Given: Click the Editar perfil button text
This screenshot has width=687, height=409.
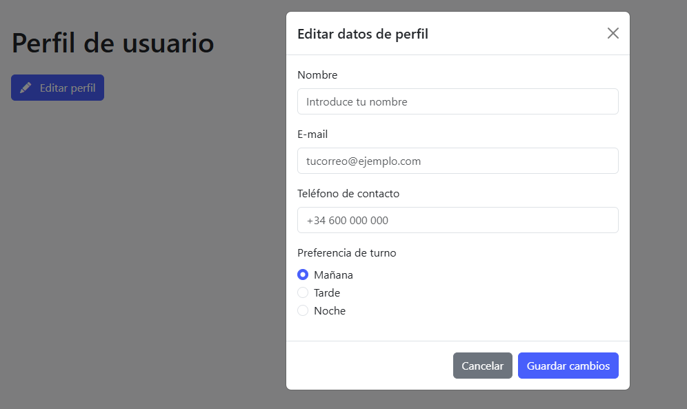Looking at the screenshot, I should tap(68, 88).
